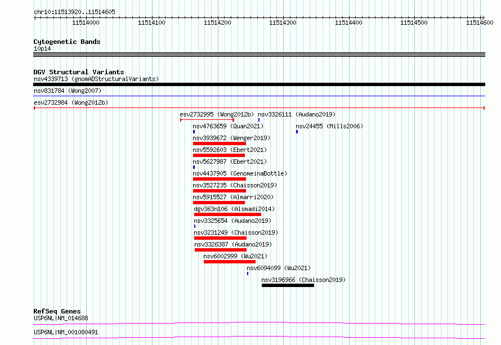Click the ruler's left arrow end
501x345 pixels.
tap(35, 17)
